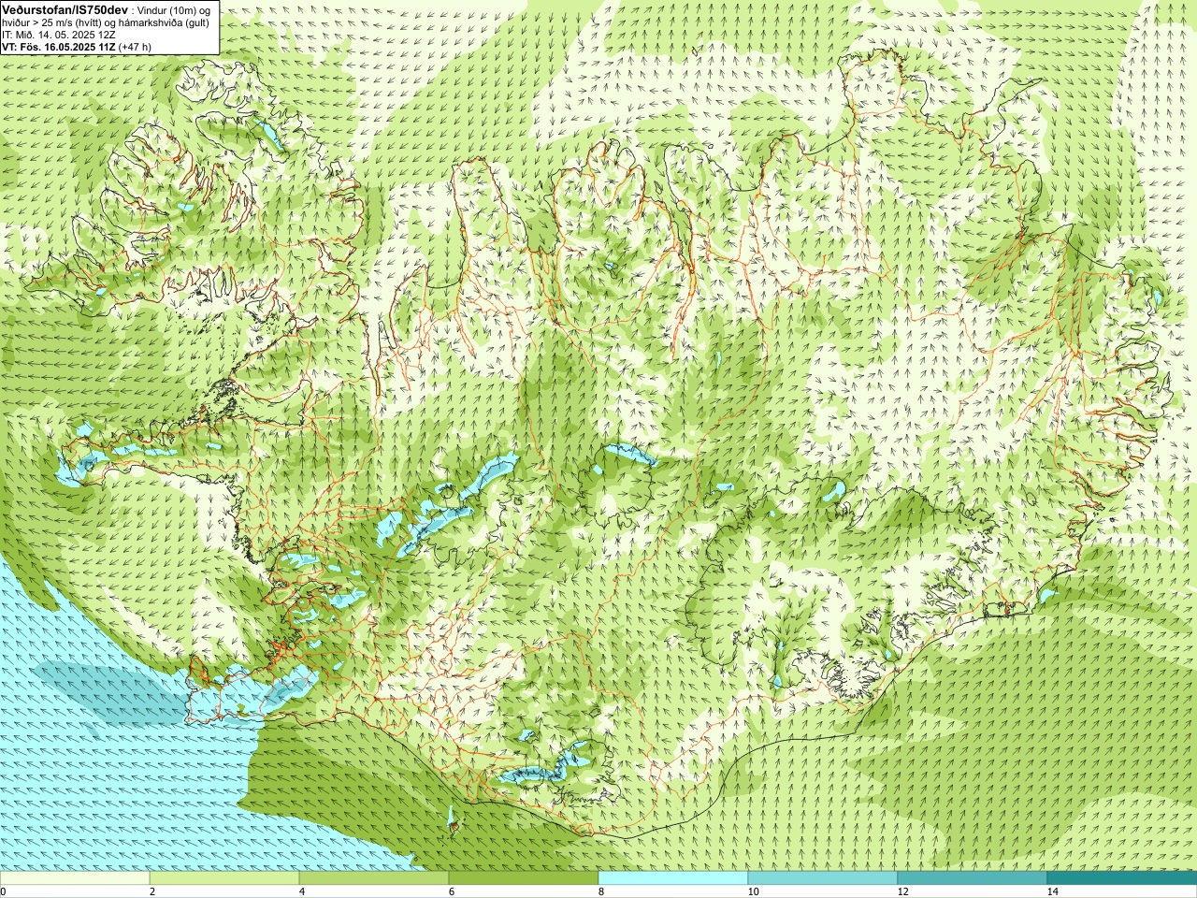Click the light green 2–4 m/s legend swatch
1197x898 pixels.
tap(224, 878)
